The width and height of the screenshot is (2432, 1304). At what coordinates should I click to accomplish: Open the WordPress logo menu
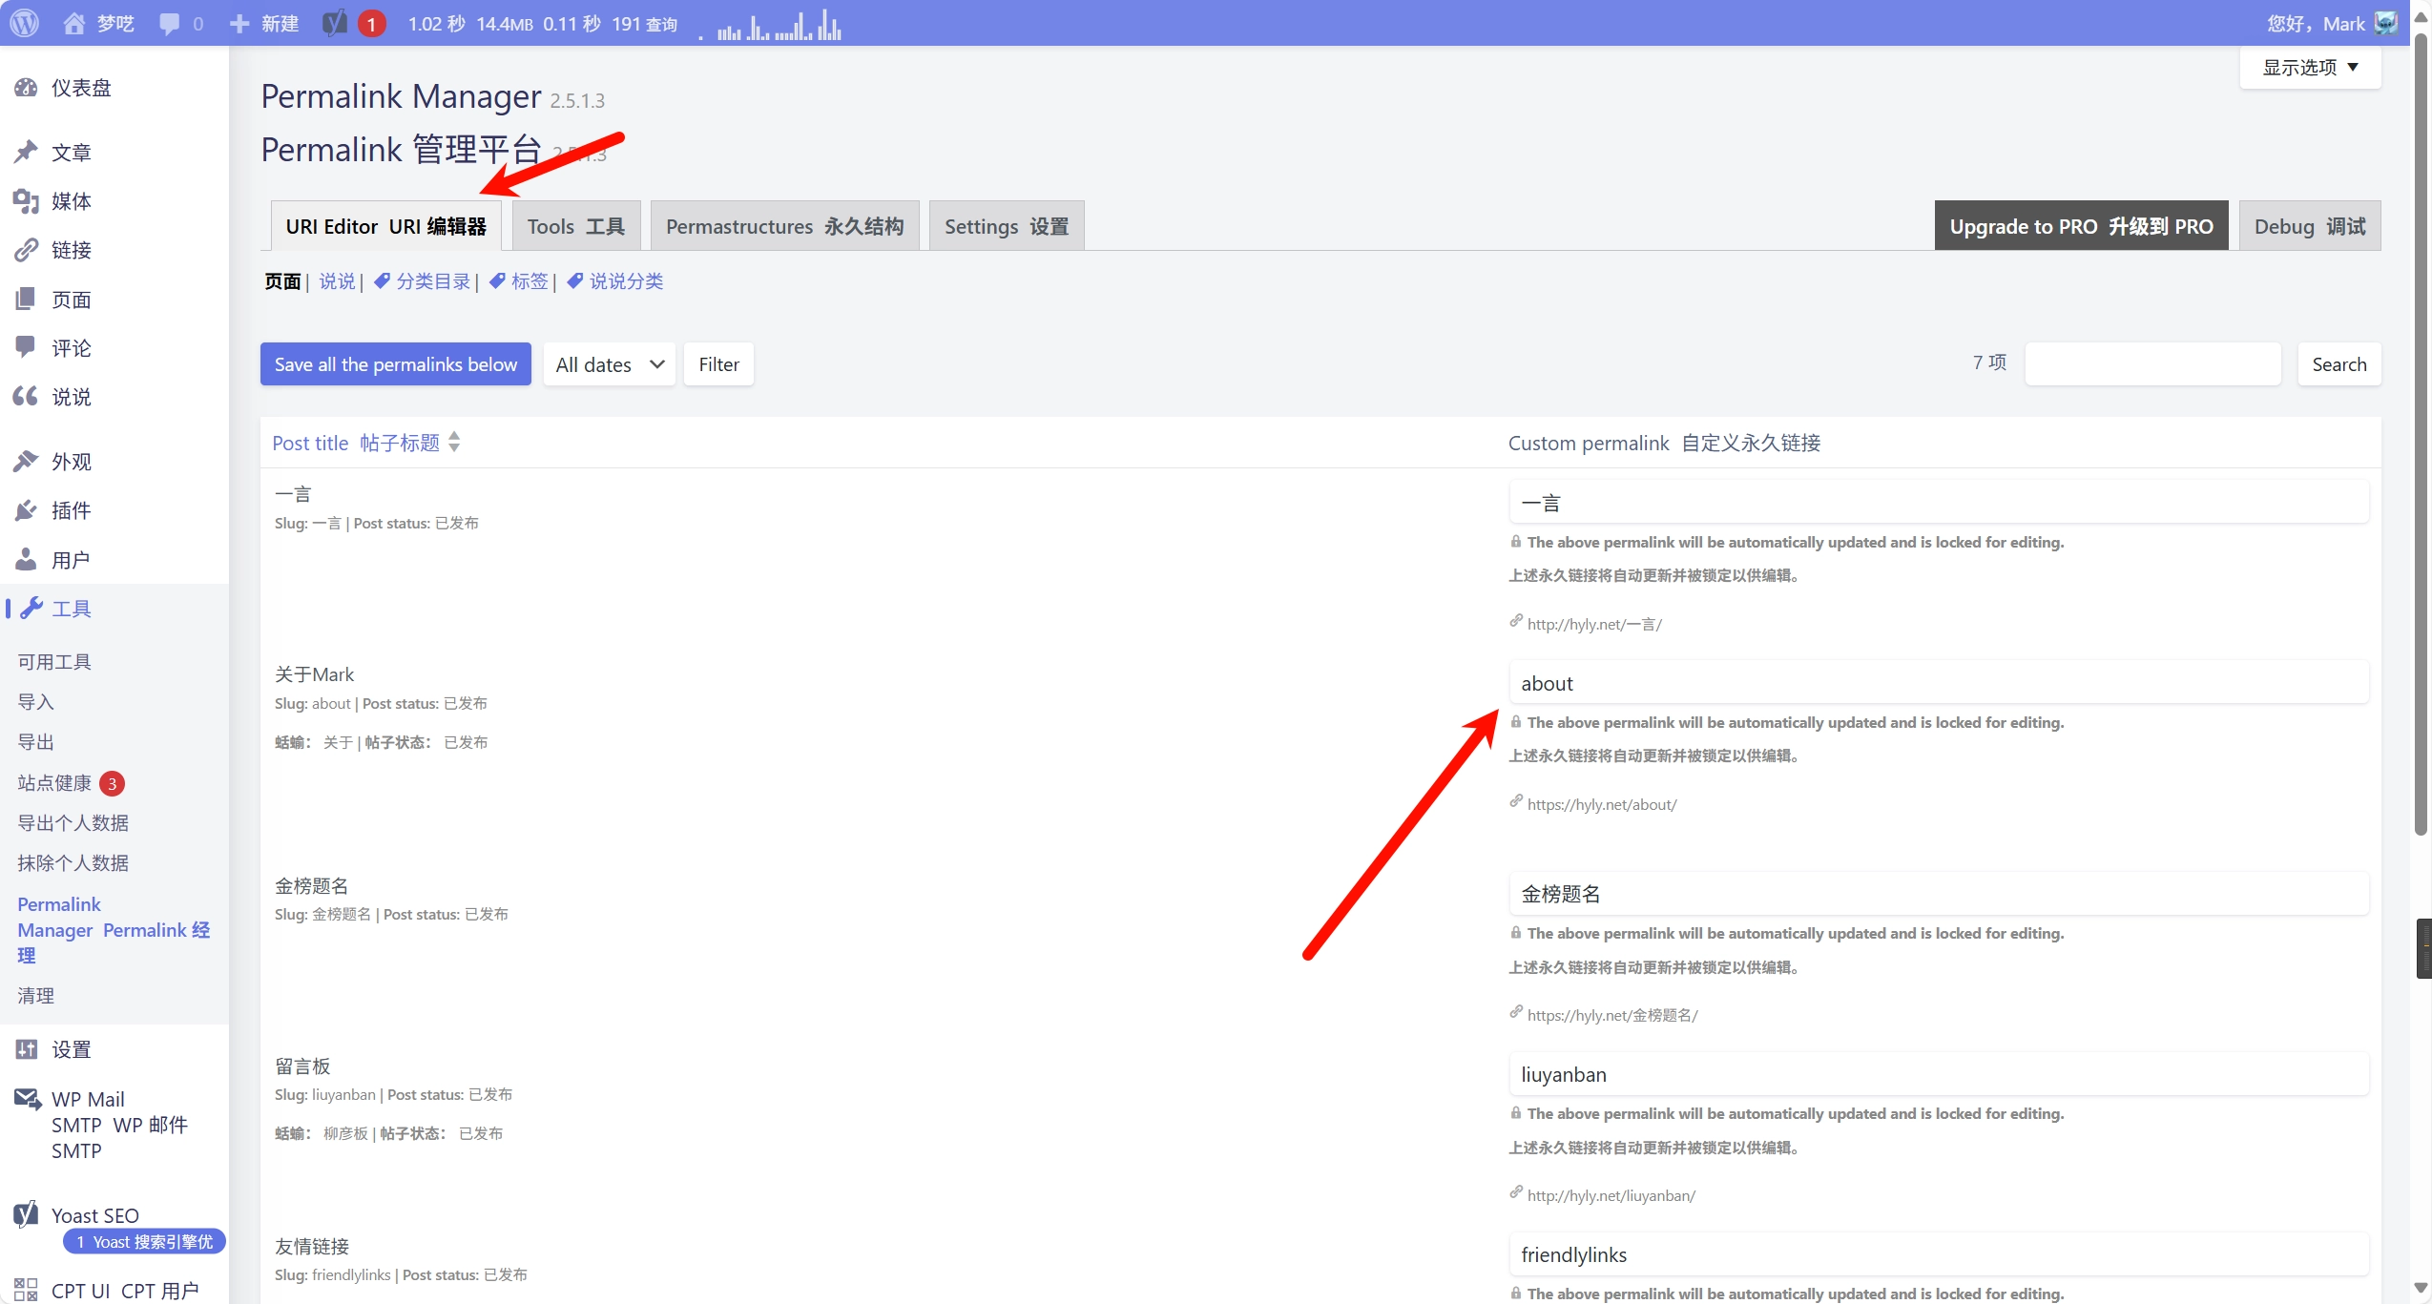click(x=24, y=23)
